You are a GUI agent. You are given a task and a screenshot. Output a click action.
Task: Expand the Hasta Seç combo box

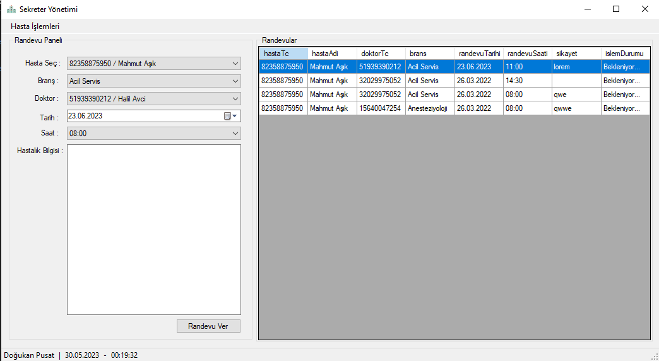coord(154,64)
